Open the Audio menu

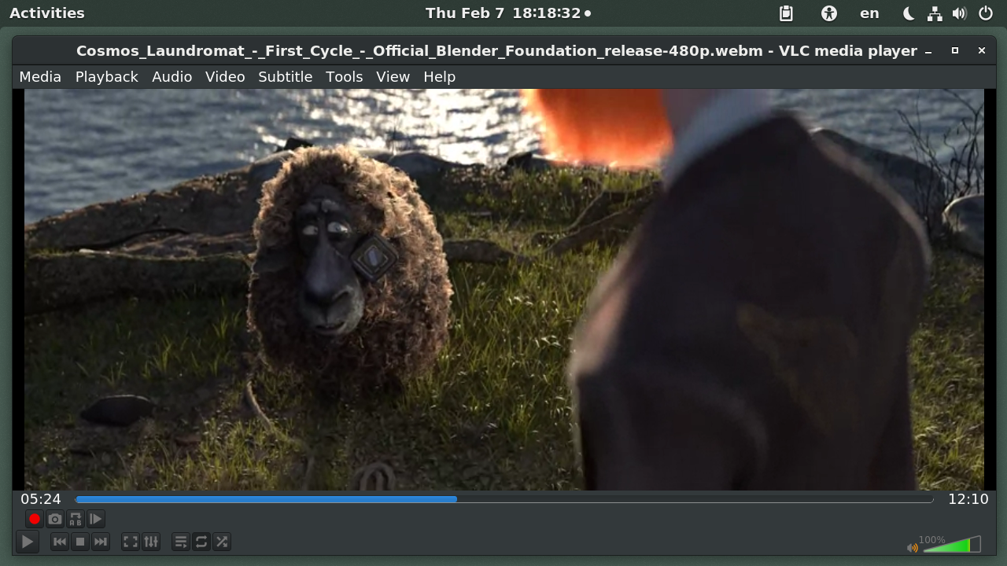(172, 76)
